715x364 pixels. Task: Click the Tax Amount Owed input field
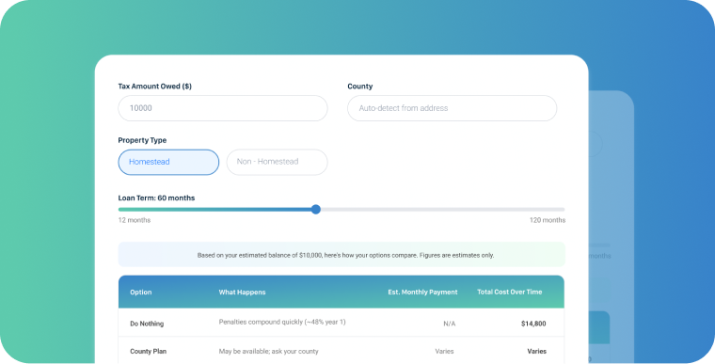[223, 108]
